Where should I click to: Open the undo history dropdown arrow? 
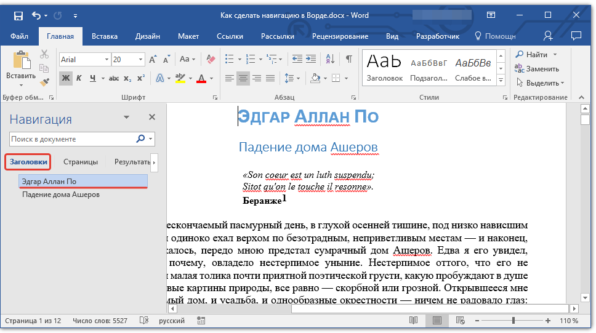point(46,16)
